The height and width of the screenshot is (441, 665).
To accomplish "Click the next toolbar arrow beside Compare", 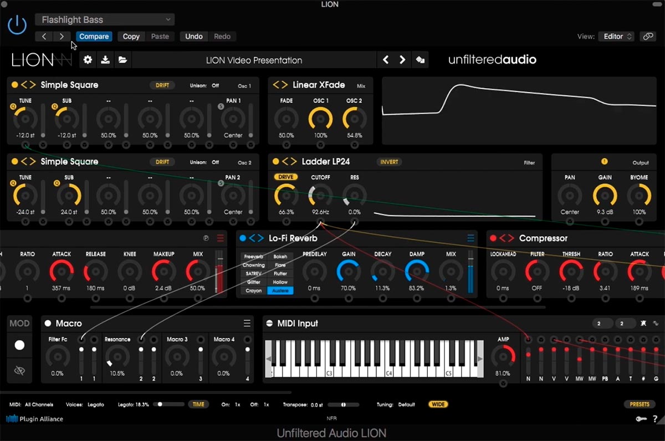I will (x=62, y=37).
